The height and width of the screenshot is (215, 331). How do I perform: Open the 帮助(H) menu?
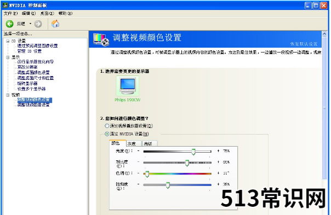pyautogui.click(x=65, y=13)
